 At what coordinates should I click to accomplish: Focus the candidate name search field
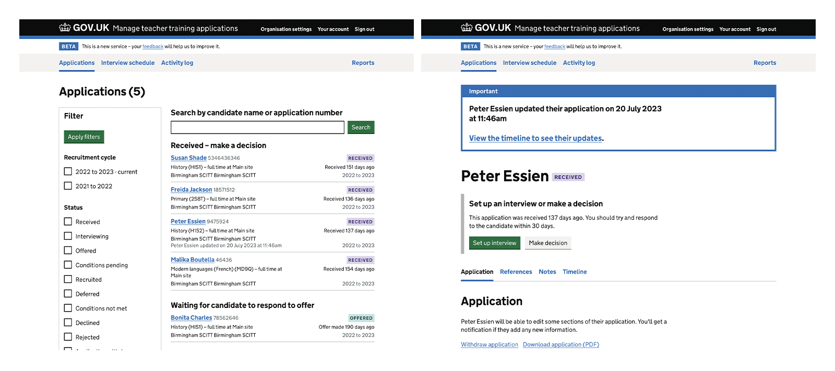click(x=257, y=128)
